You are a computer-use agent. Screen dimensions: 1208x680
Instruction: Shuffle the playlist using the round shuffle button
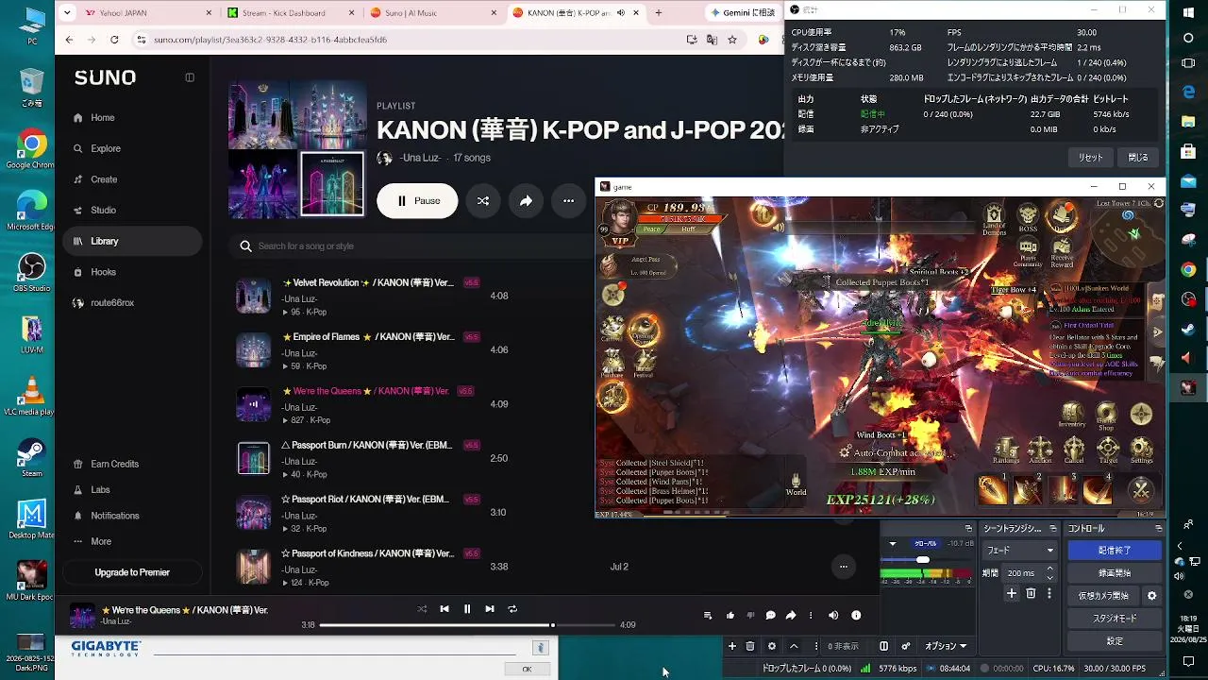[x=483, y=201]
